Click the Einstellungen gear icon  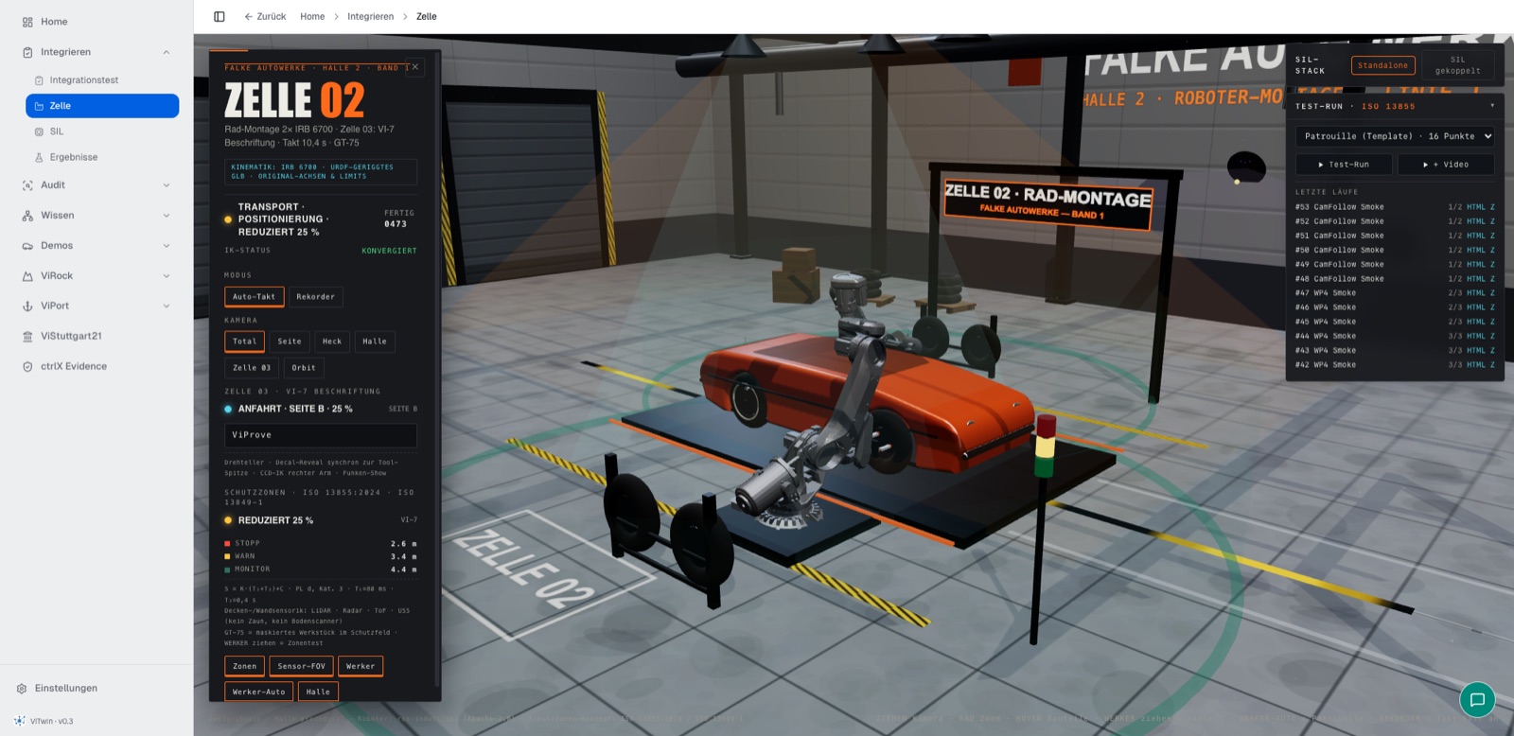pos(22,689)
